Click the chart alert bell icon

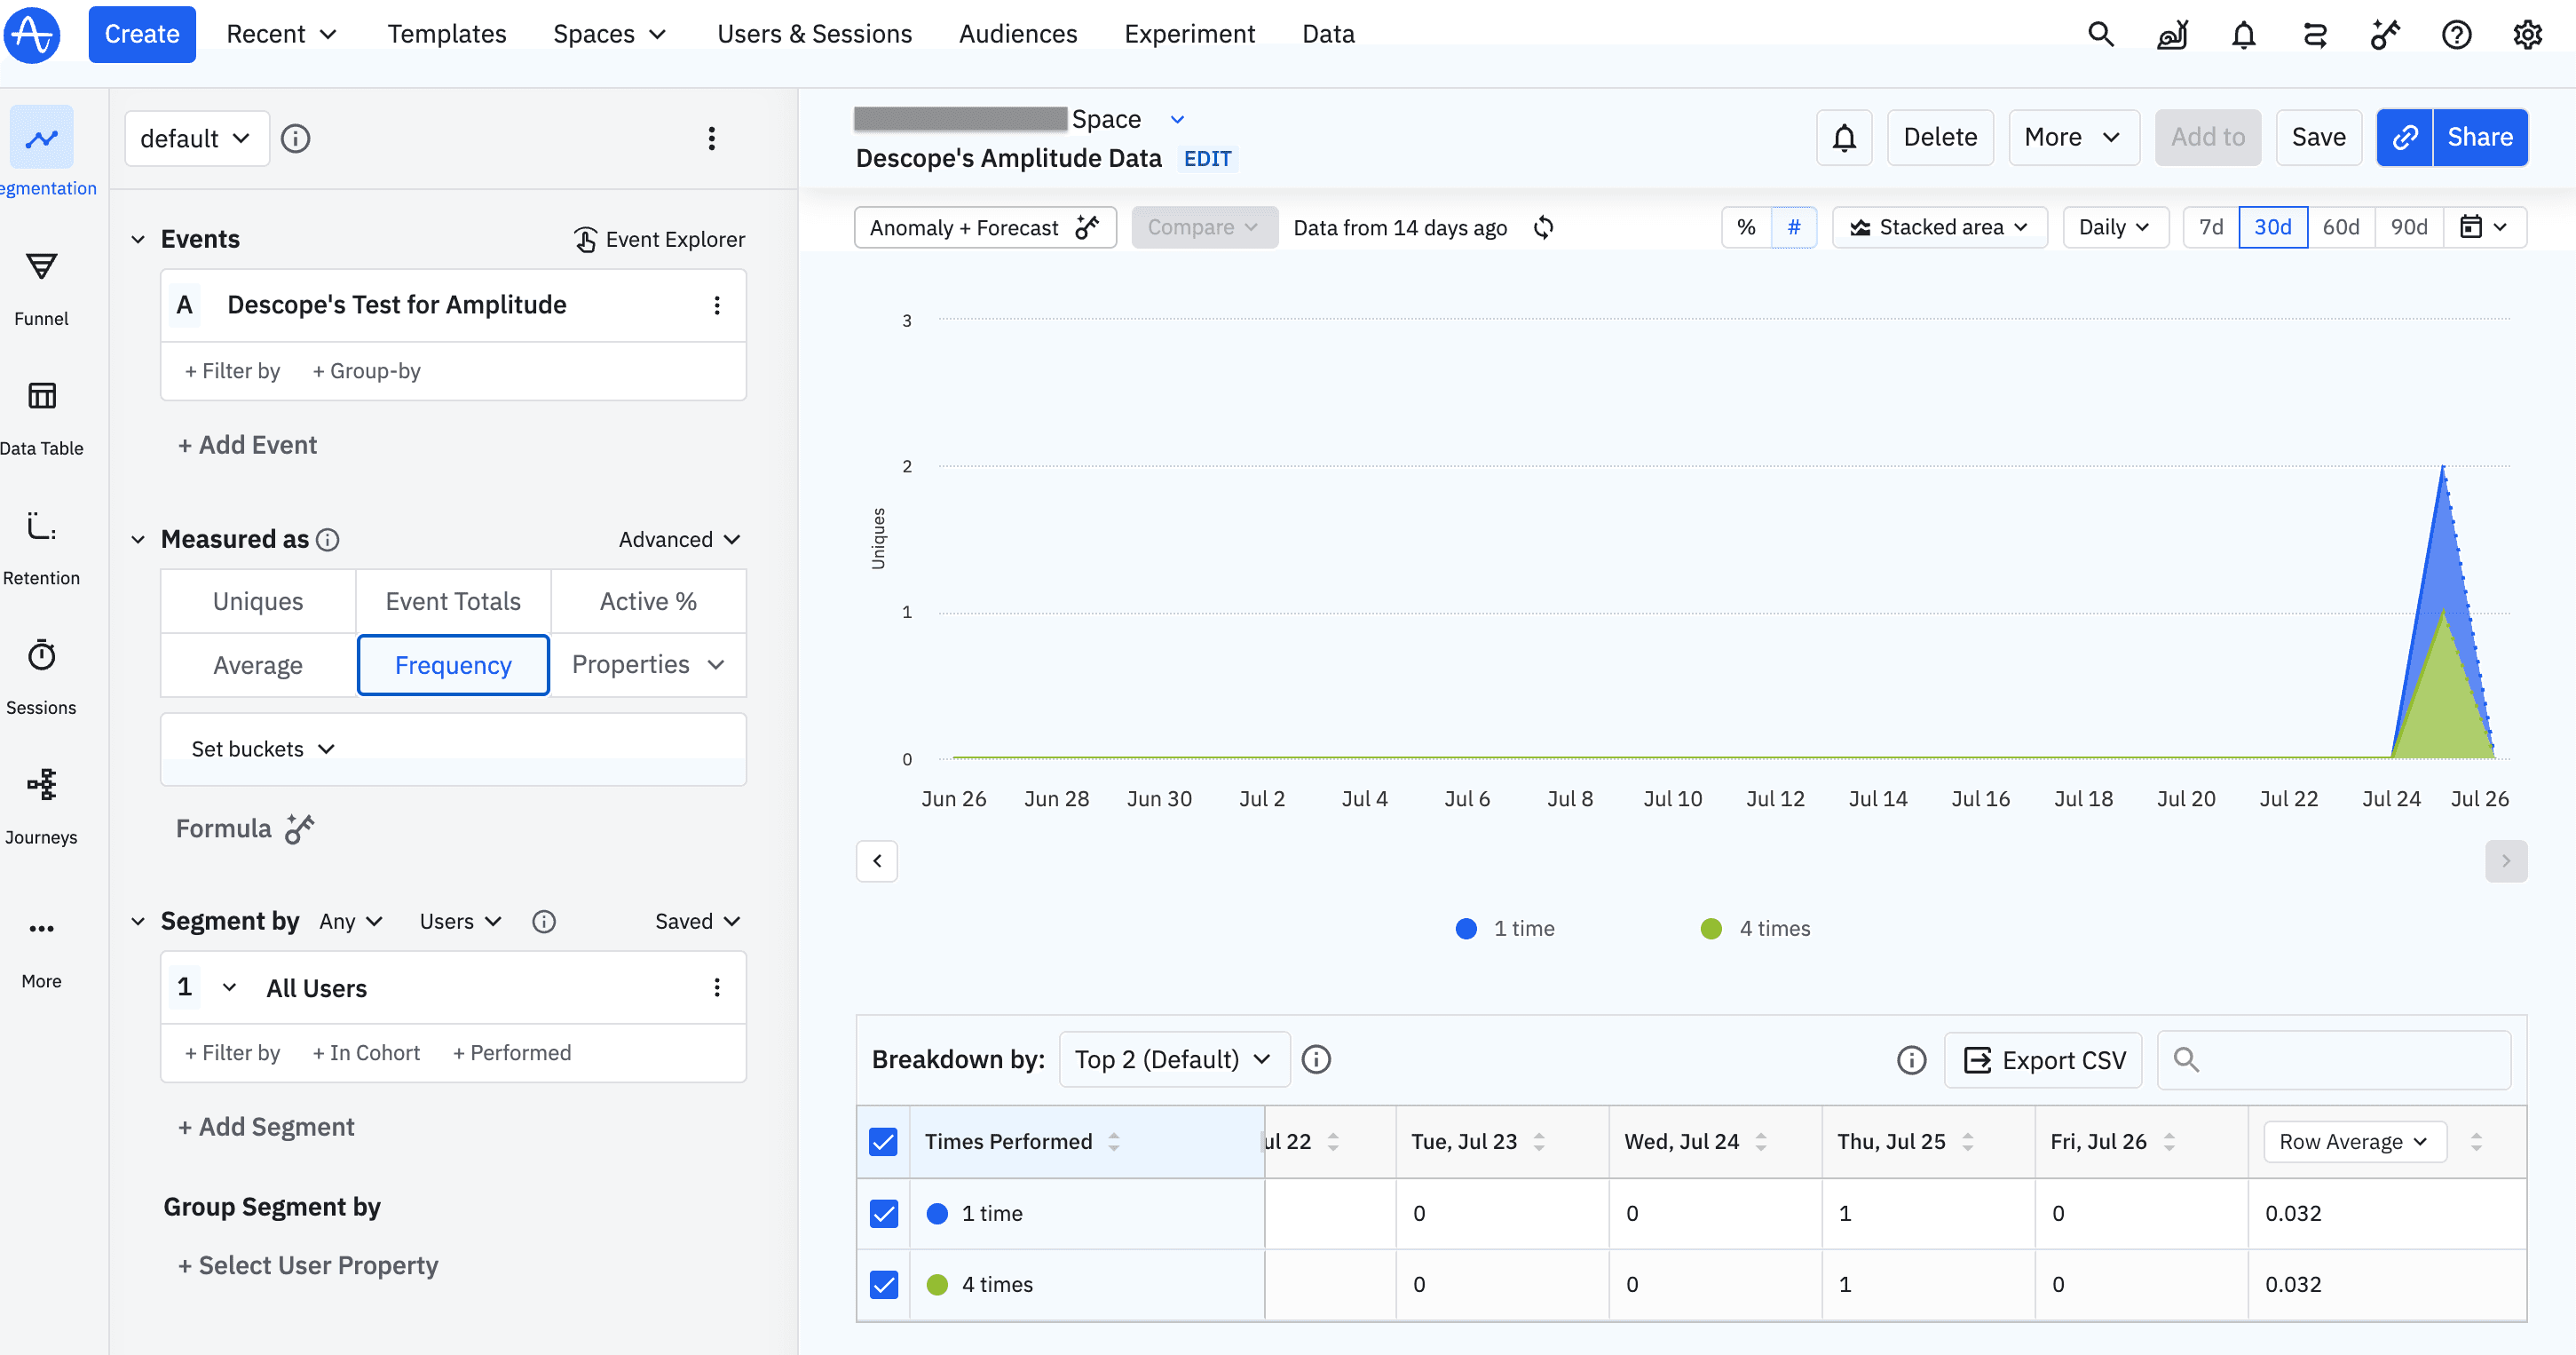[1844, 138]
